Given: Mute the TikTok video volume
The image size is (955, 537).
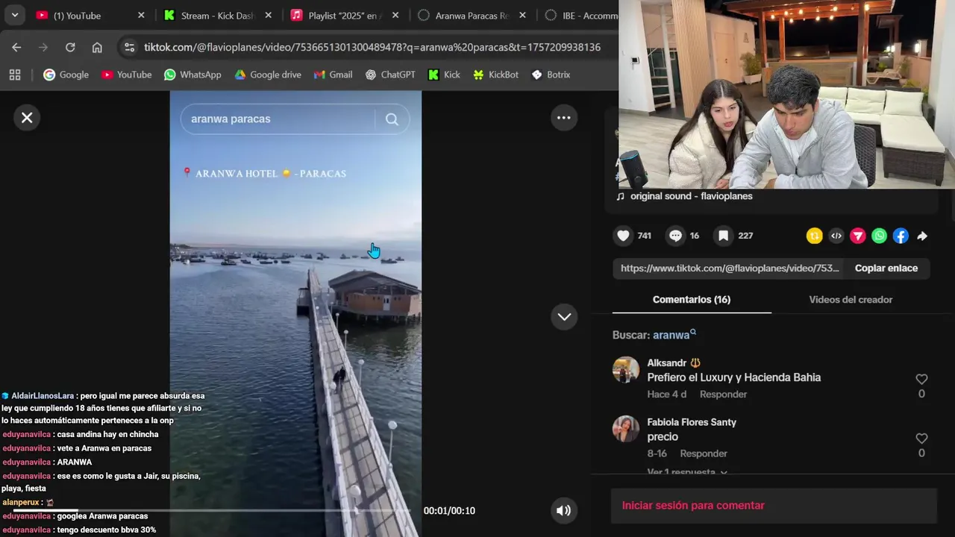Looking at the screenshot, I should [x=563, y=511].
